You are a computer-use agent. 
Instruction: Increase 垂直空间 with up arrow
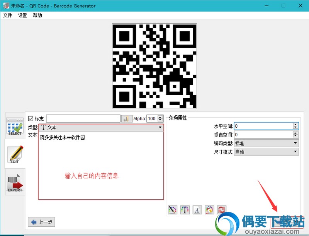(295, 133)
